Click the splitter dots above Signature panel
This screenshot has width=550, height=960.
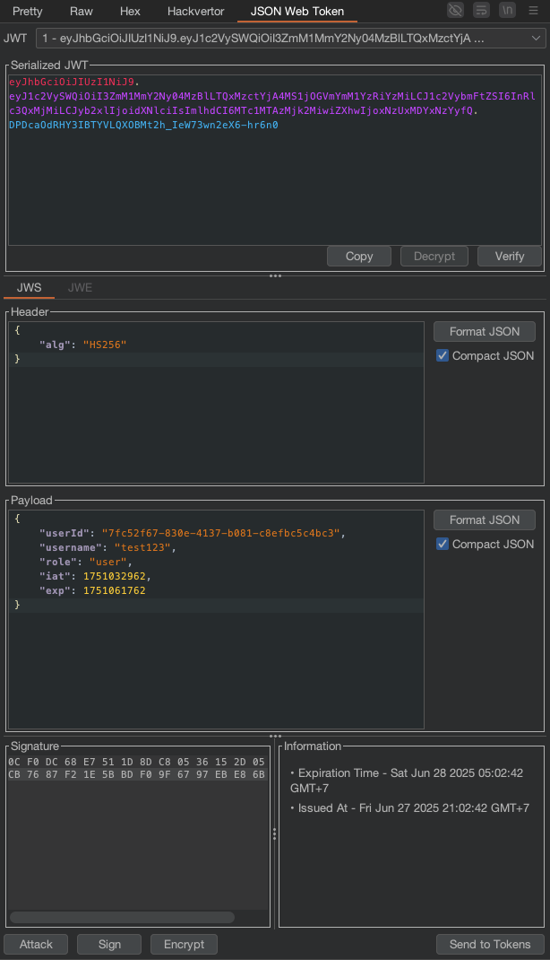coord(276,737)
